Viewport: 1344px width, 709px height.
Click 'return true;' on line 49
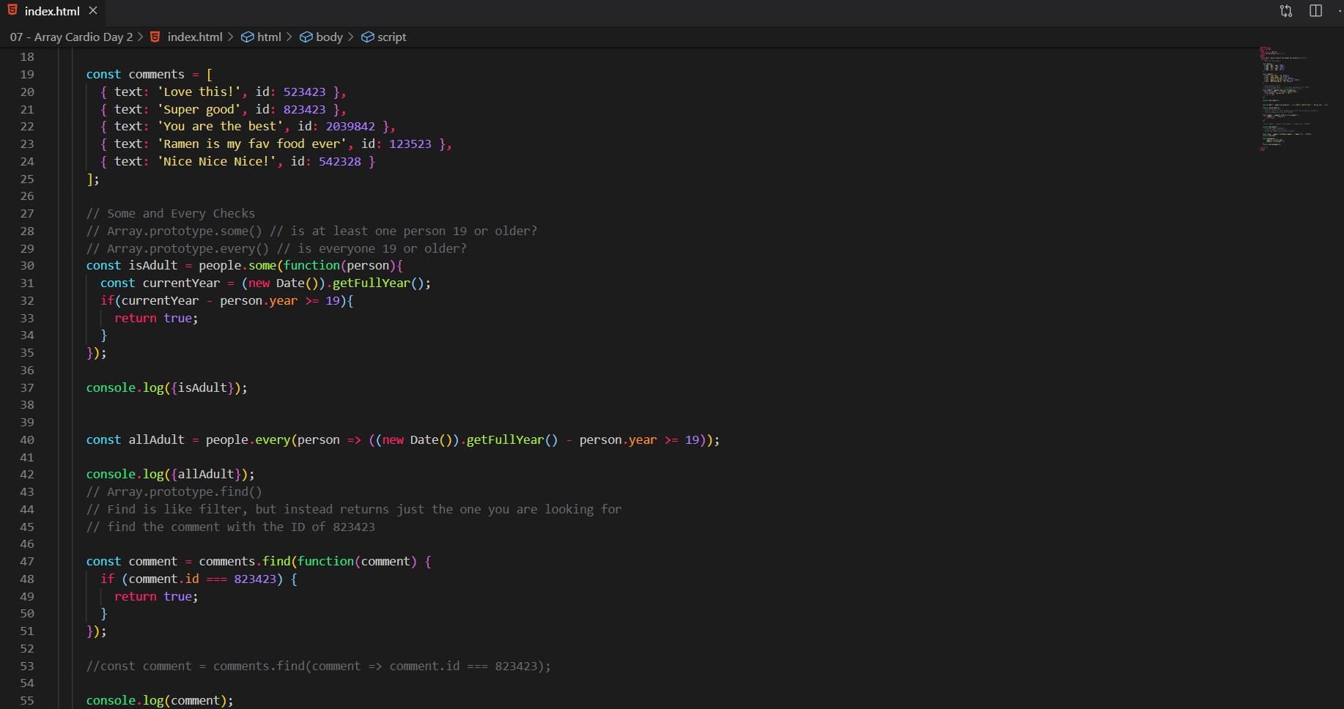click(156, 596)
